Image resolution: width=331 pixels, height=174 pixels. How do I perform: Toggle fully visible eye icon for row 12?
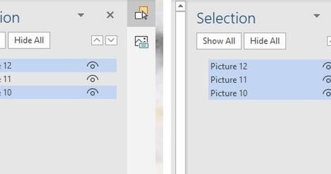[x=92, y=65]
